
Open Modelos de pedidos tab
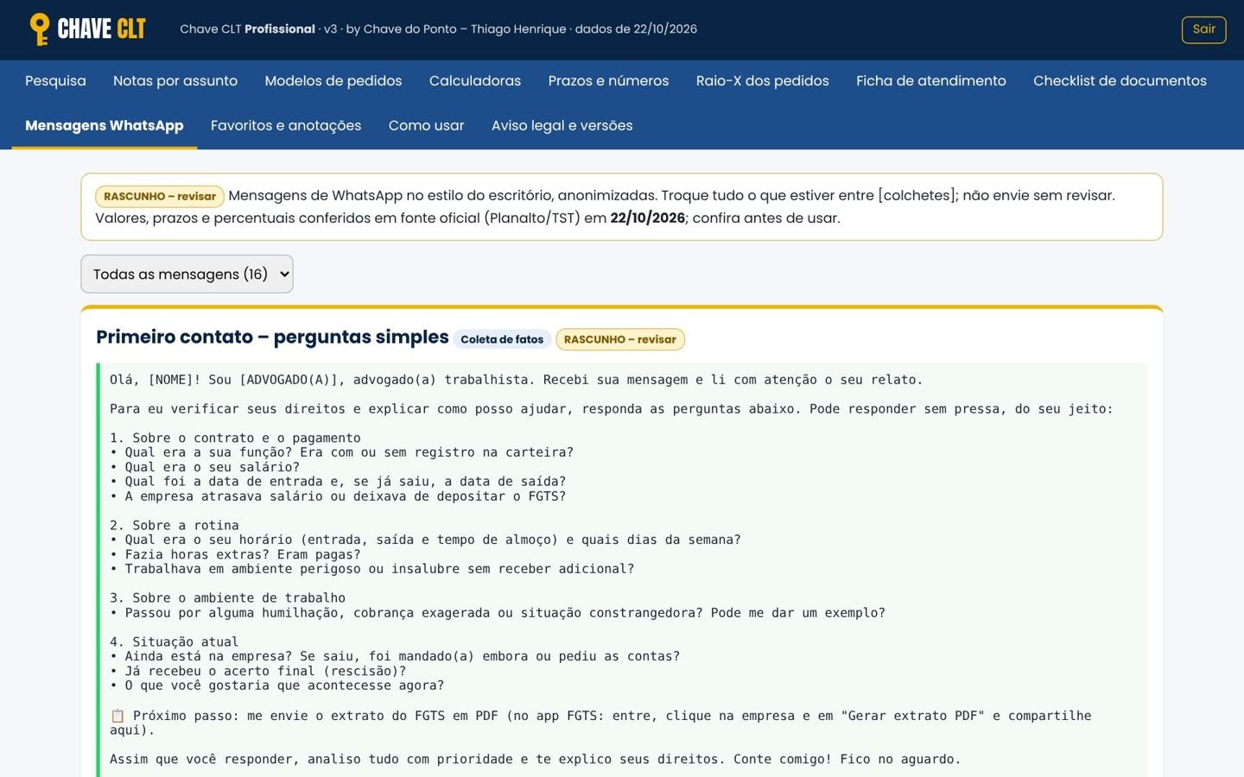click(x=333, y=81)
